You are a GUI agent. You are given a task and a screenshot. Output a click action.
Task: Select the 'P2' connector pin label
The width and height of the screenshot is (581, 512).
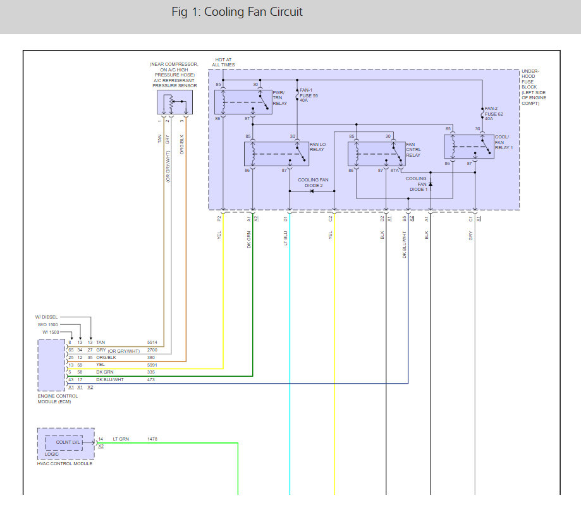[219, 219]
